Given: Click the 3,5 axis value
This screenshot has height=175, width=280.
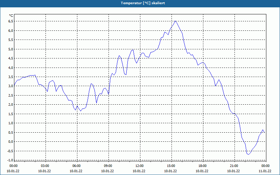Looking at the screenshot, I should (11, 77).
